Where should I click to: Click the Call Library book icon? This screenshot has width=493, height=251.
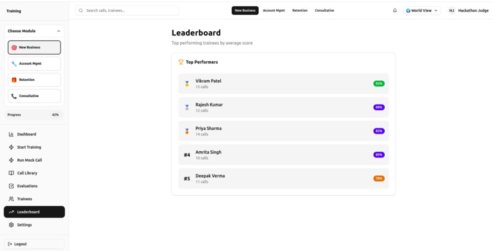(11, 173)
